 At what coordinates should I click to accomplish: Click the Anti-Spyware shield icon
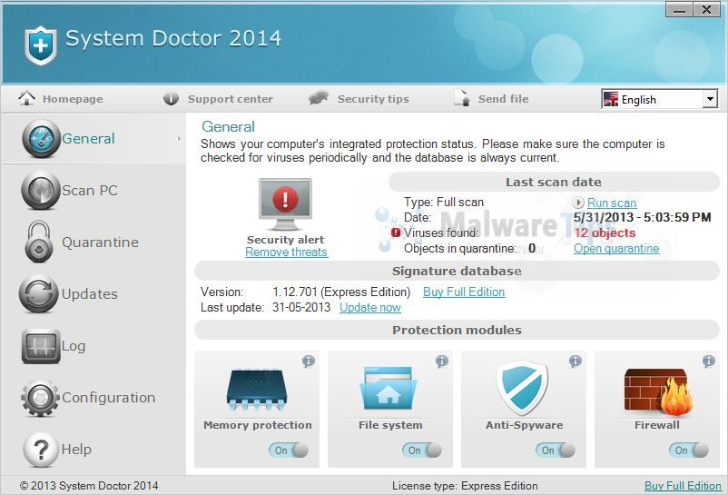click(522, 388)
